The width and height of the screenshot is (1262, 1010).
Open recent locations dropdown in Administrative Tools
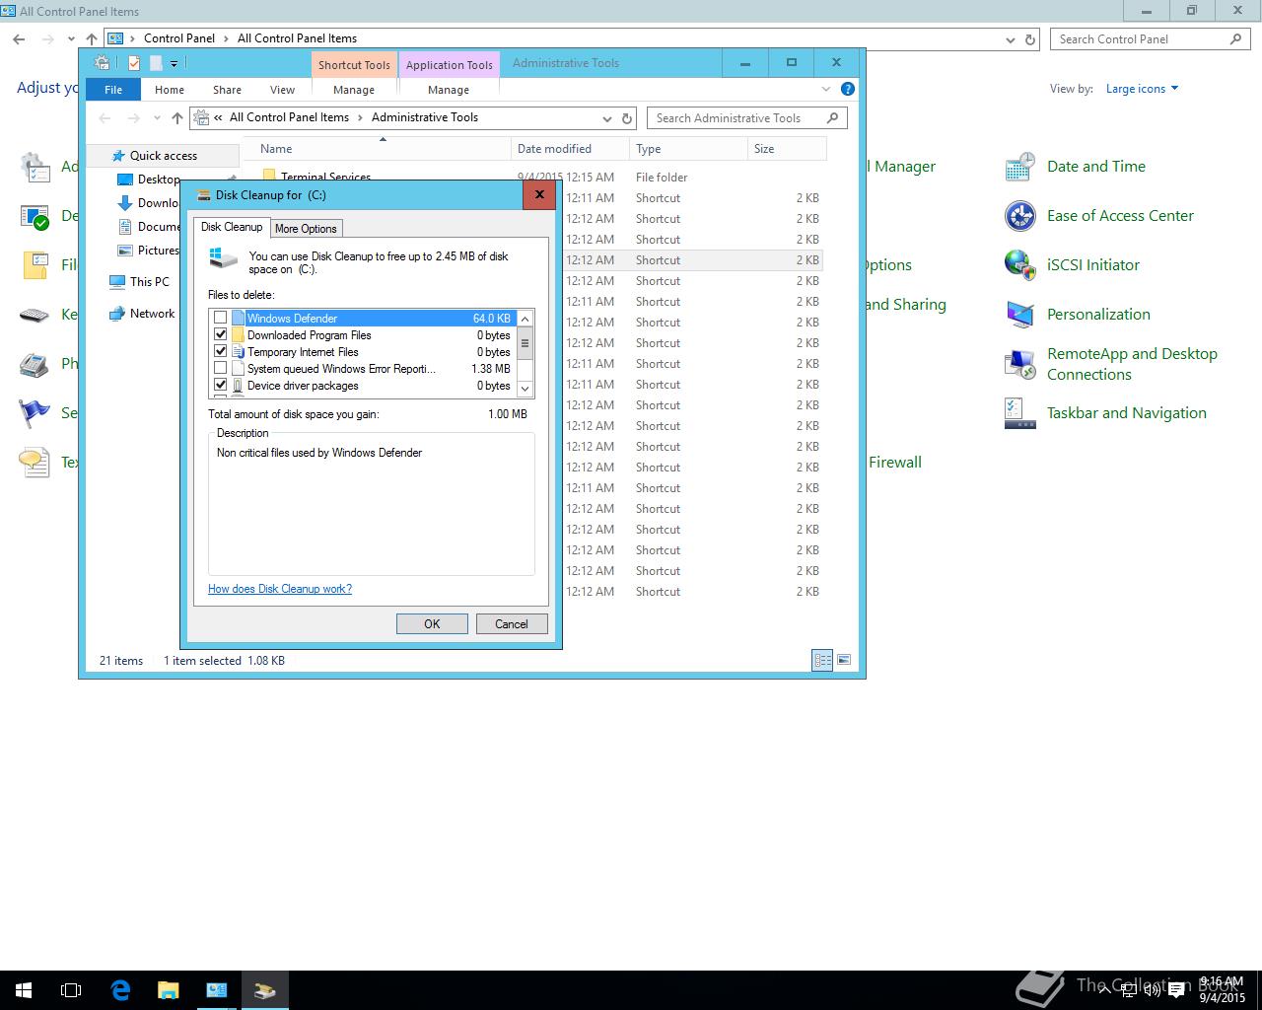click(157, 118)
